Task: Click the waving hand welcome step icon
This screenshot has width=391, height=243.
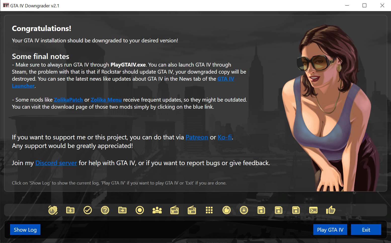Action: (53, 210)
